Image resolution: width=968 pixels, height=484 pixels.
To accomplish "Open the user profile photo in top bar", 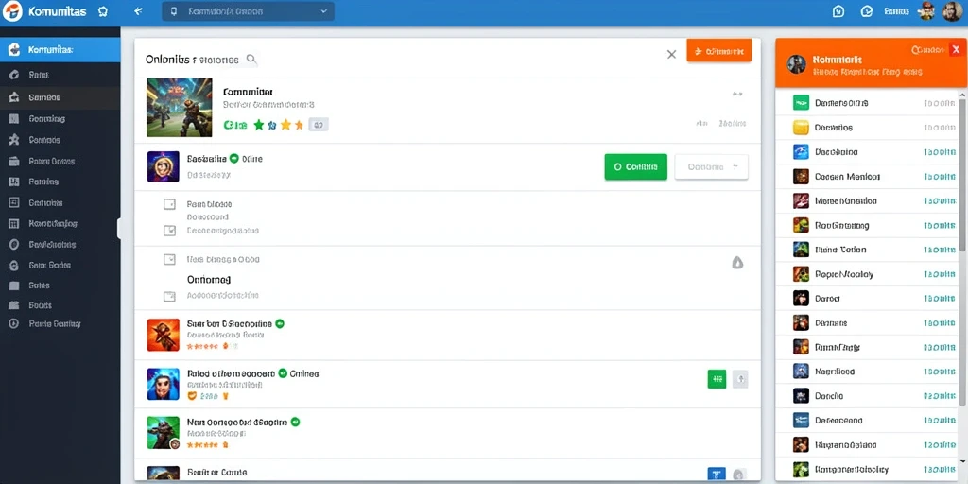I will (952, 11).
